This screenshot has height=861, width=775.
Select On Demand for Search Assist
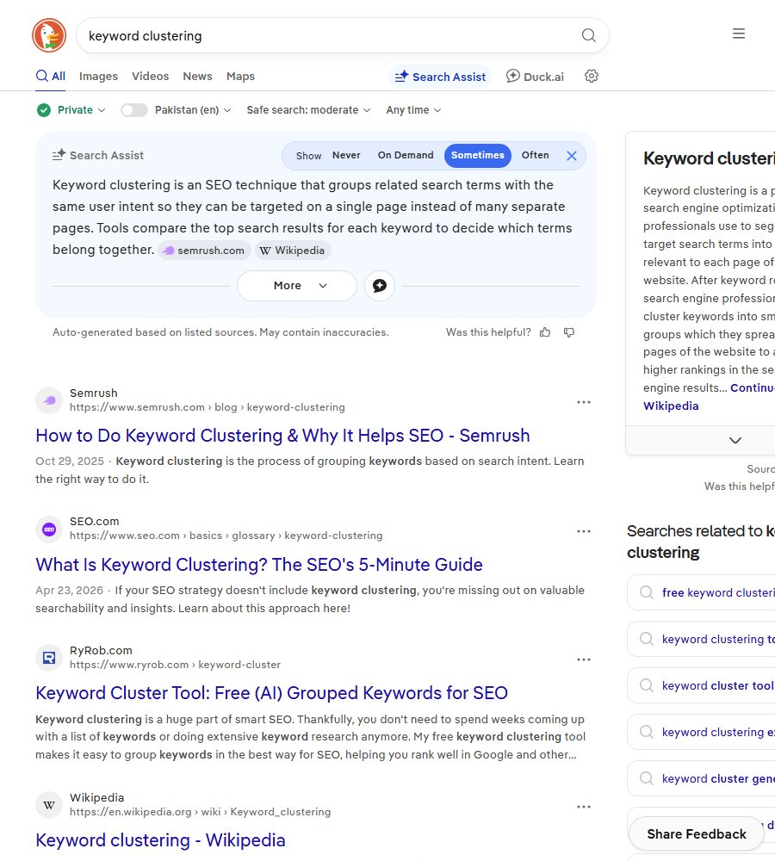[x=406, y=155]
